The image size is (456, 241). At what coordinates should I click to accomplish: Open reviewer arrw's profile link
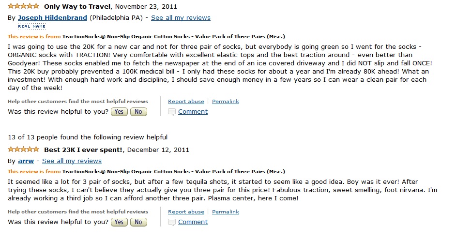click(27, 161)
